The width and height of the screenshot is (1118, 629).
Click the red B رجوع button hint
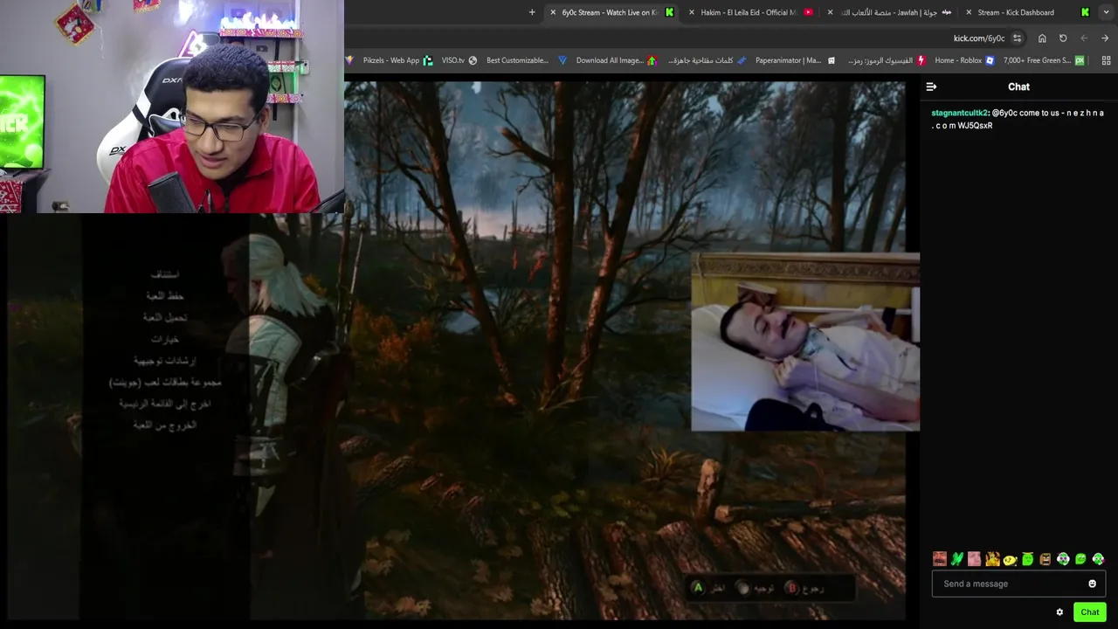click(x=804, y=588)
